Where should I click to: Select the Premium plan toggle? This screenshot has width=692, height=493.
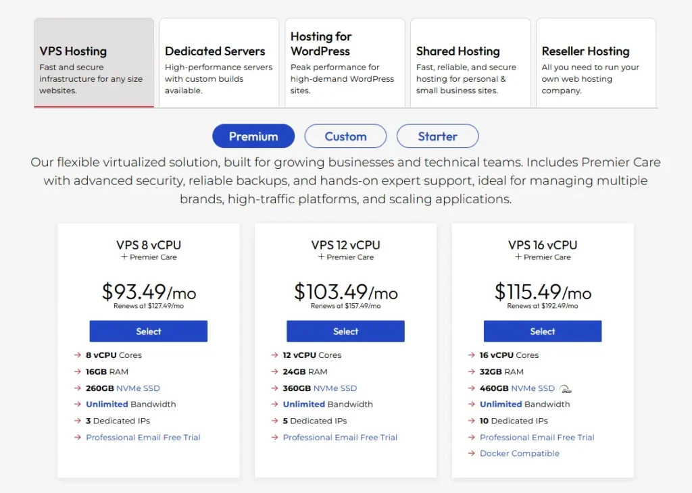(x=253, y=136)
